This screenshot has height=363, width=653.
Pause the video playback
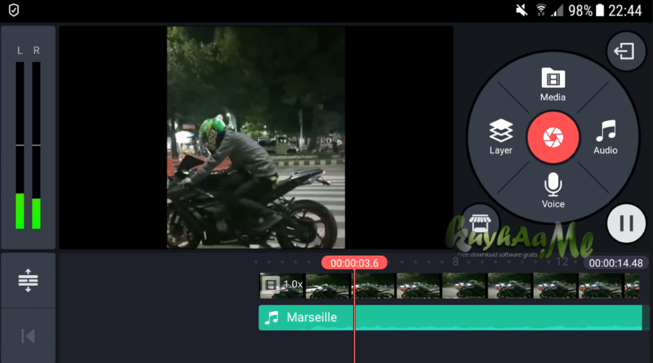click(x=626, y=223)
